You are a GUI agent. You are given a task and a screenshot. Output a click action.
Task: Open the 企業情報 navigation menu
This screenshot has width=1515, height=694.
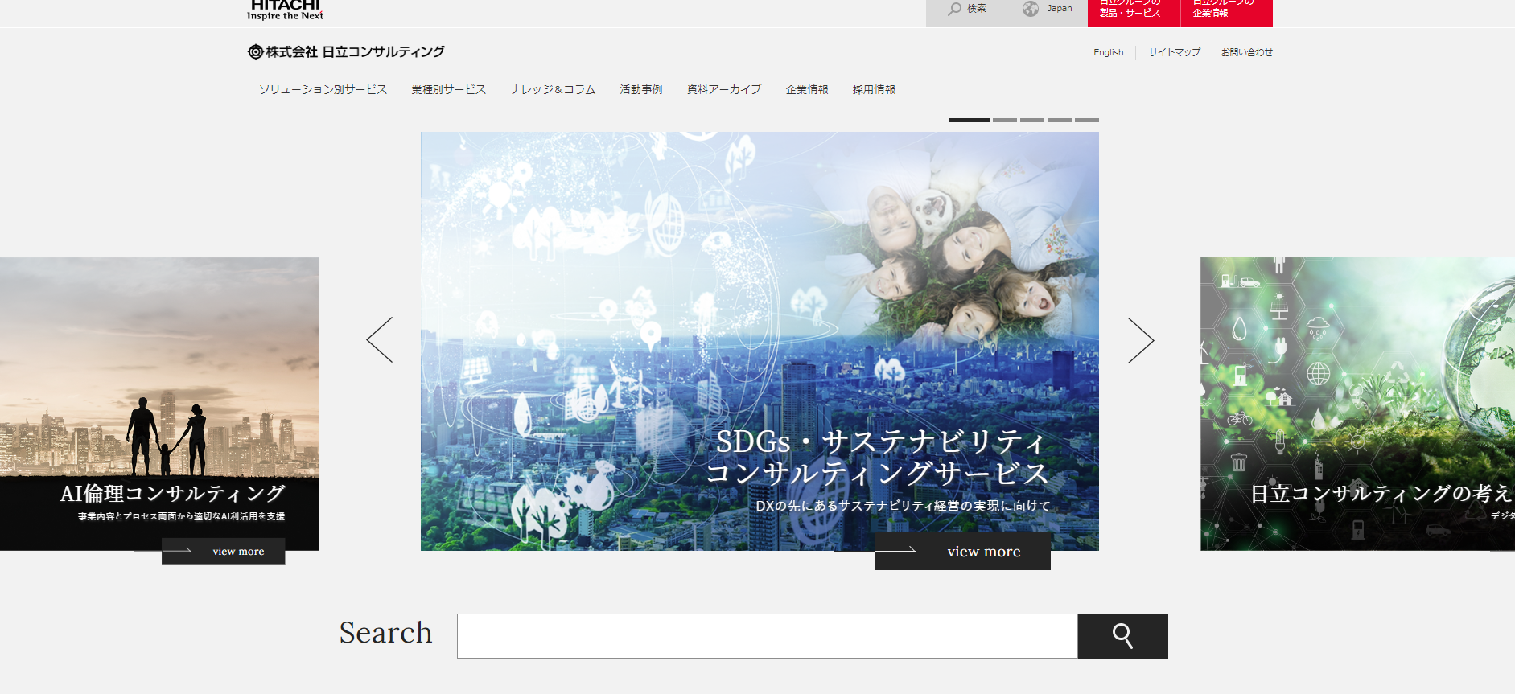pos(806,90)
